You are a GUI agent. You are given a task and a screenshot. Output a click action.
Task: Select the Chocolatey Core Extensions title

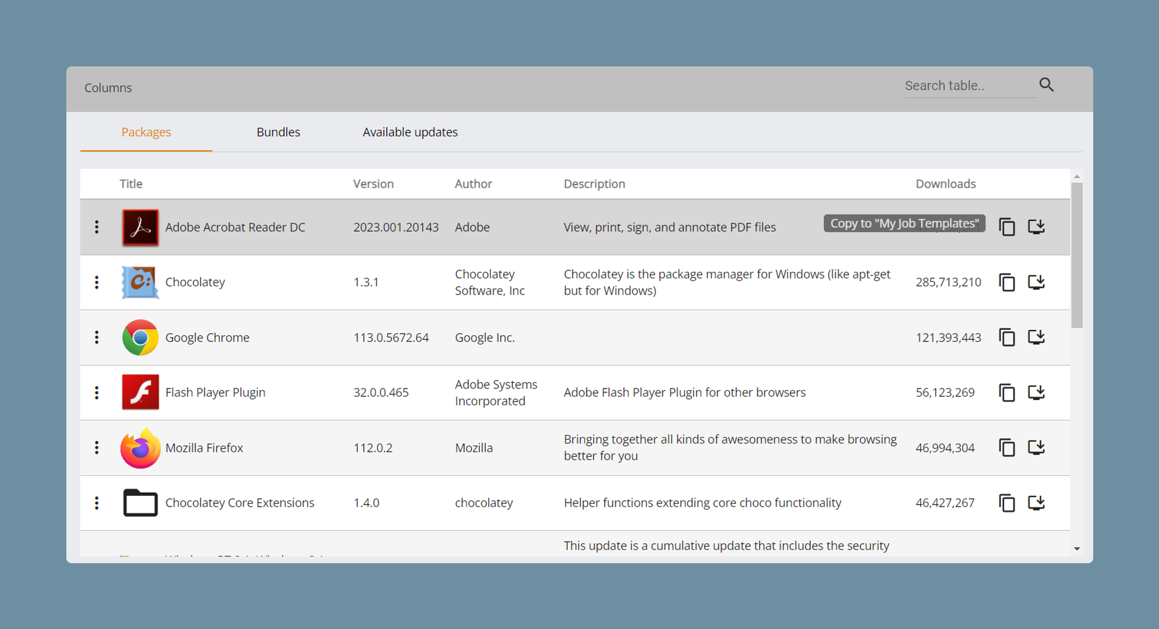coord(240,503)
